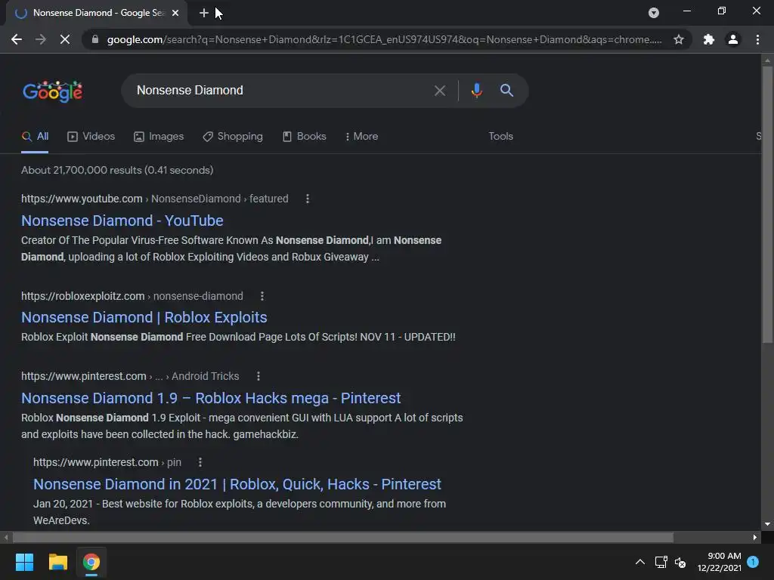The width and height of the screenshot is (774, 580).
Task: Open the clock showing 9:00 AM
Action: [720, 562]
